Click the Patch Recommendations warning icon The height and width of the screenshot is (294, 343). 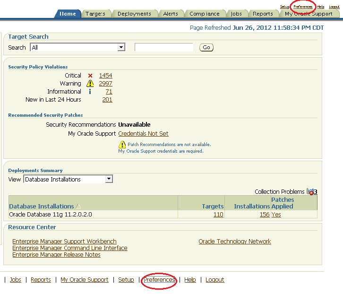(122, 145)
